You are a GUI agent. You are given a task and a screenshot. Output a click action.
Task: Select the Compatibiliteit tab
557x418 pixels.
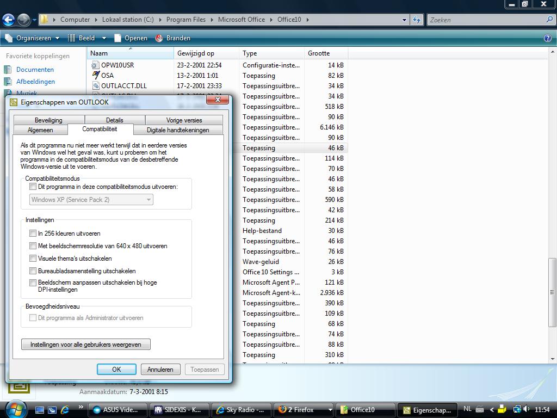100,129
